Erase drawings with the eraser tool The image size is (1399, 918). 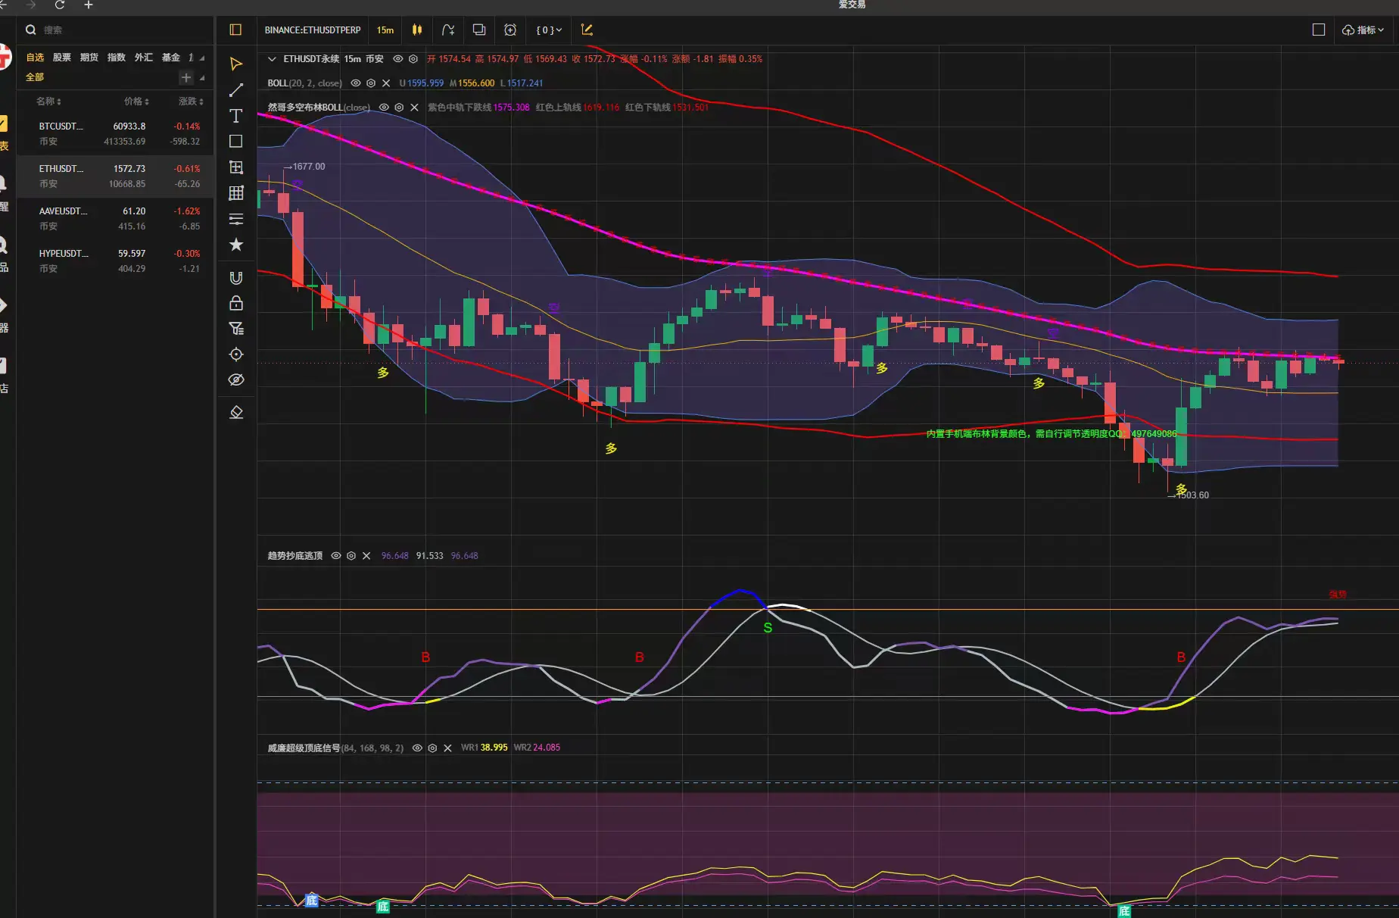[x=236, y=412]
